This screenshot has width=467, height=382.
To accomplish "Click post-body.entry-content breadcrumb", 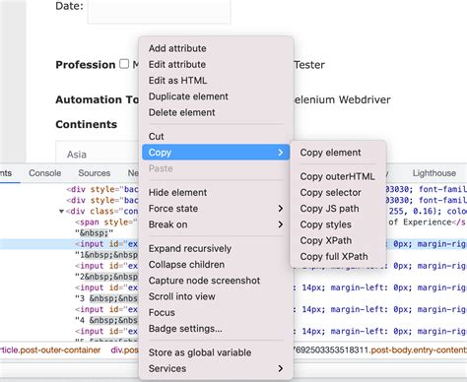I will (x=419, y=350).
